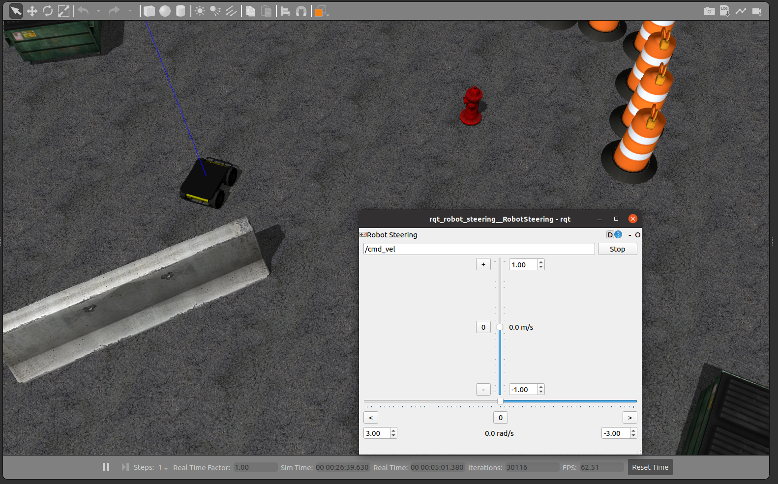778x484 pixels.
Task: Expand the Steps count dropdown
Action: coord(163,468)
